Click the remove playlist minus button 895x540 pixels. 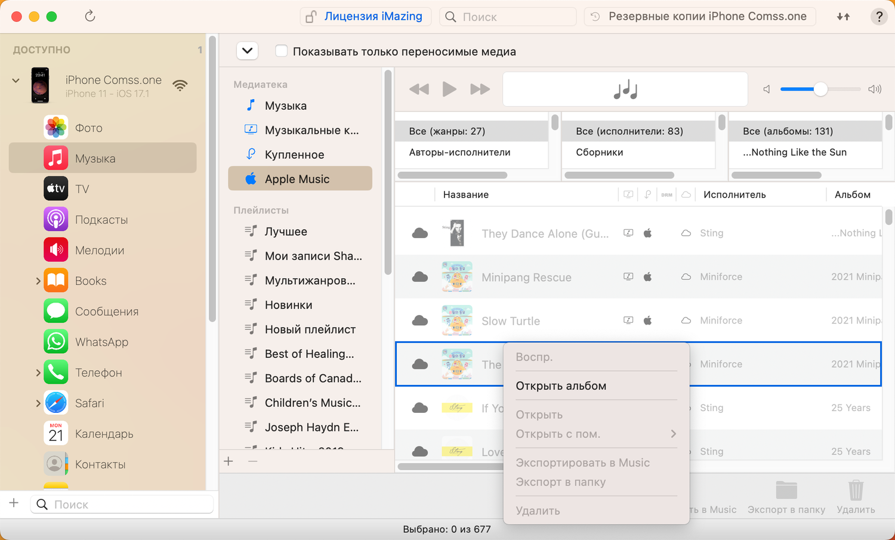(x=252, y=461)
